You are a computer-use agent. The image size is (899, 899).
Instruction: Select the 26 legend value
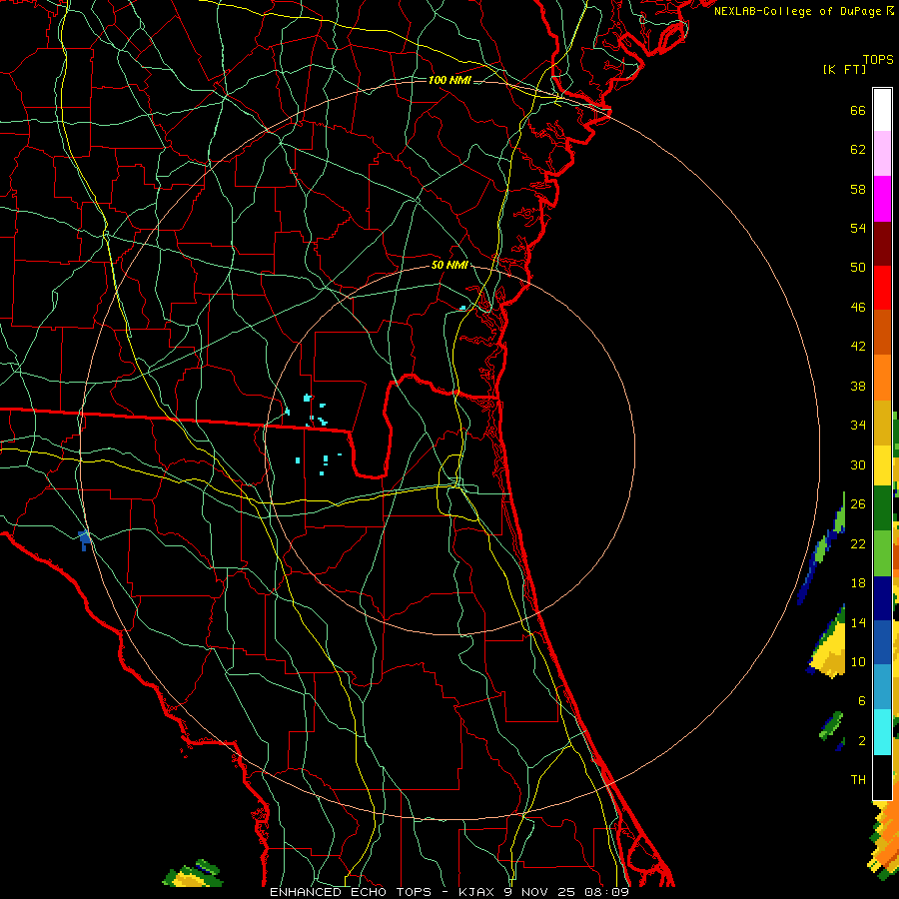(858, 504)
